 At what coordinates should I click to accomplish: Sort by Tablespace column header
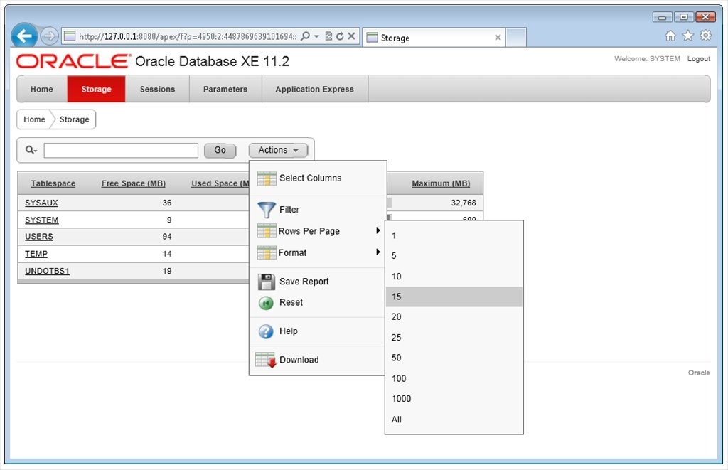coord(53,183)
